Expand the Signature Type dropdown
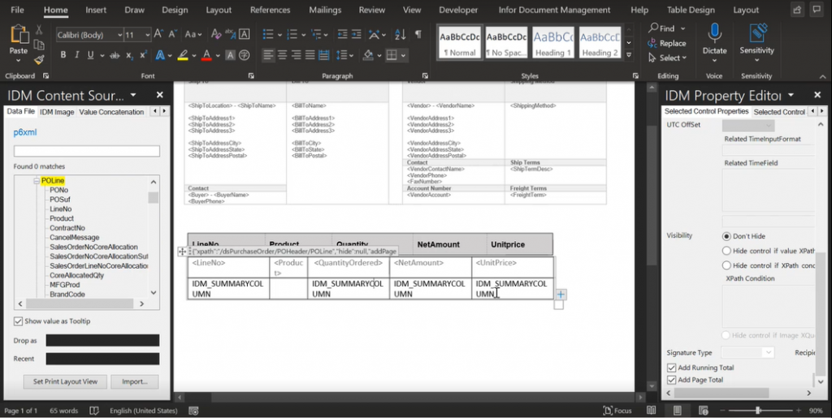Viewport: 832px width, 418px height. click(x=768, y=353)
